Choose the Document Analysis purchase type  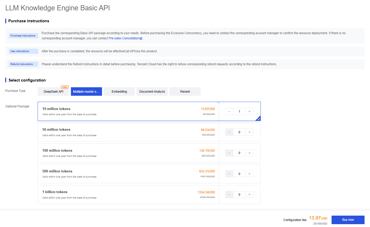pos(152,92)
